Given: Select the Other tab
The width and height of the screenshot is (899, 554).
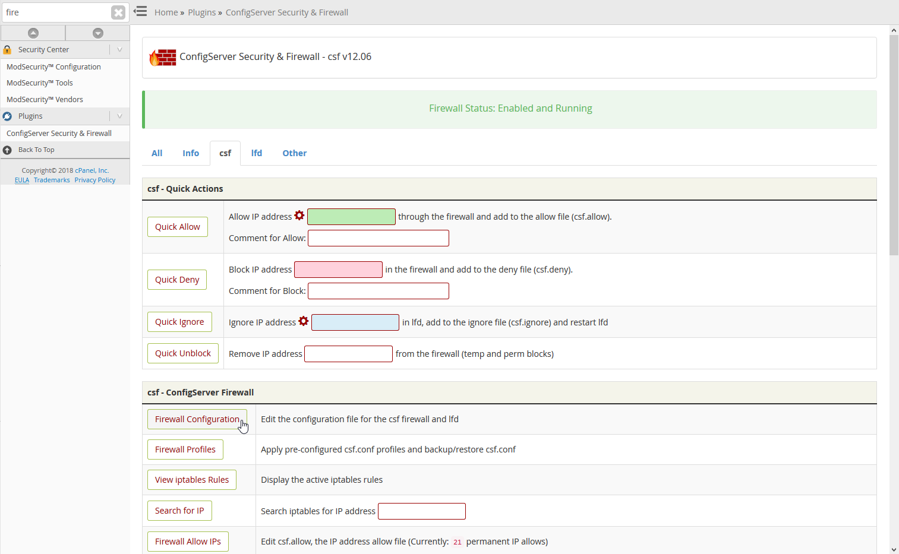Looking at the screenshot, I should click(294, 153).
